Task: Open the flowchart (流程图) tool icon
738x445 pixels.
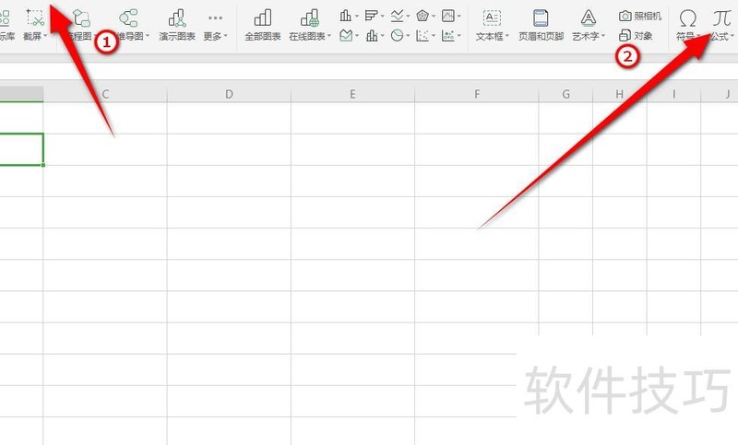Action: point(81,18)
